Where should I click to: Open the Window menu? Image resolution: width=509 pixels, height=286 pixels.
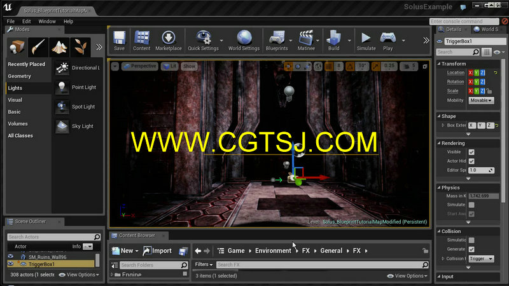pyautogui.click(x=47, y=22)
